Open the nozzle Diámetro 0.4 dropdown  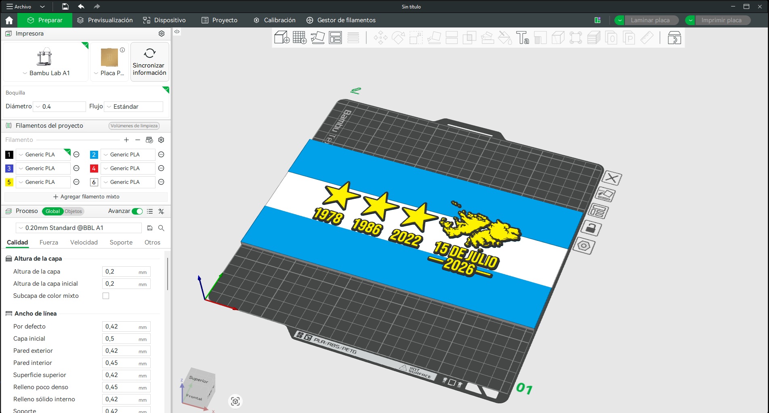(59, 107)
